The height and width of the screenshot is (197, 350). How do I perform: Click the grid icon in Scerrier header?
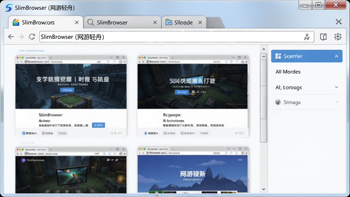tap(278, 56)
